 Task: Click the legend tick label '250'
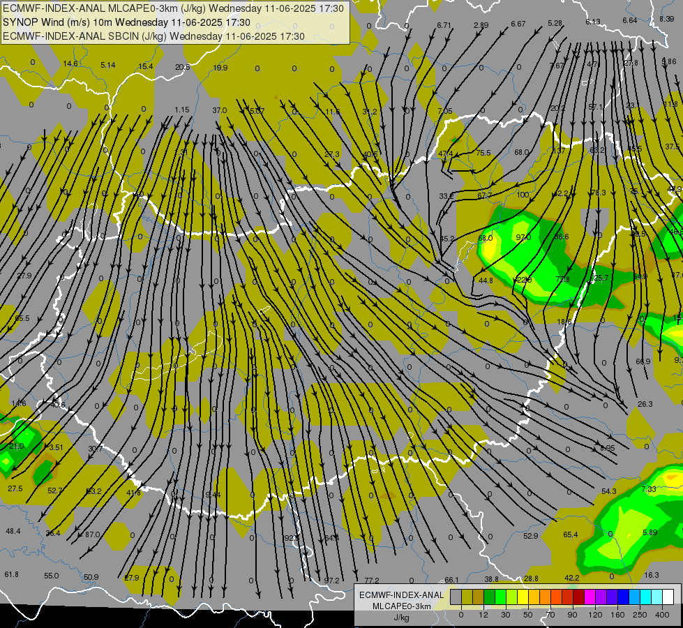(640, 615)
